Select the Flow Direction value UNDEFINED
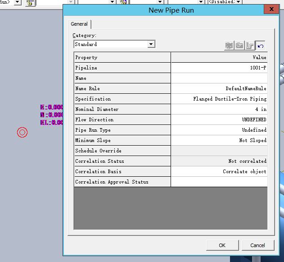Image resolution: width=284 pixels, height=262 pixels. (219, 120)
